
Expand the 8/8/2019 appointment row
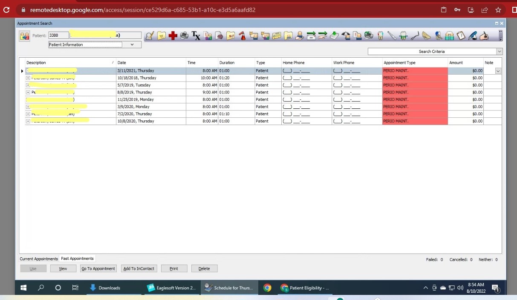click(x=28, y=92)
